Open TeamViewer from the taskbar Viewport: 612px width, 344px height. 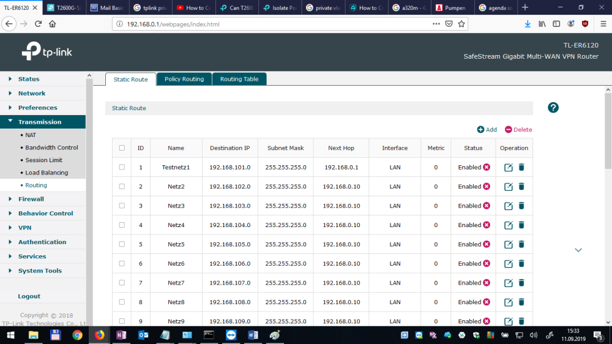coord(231,335)
